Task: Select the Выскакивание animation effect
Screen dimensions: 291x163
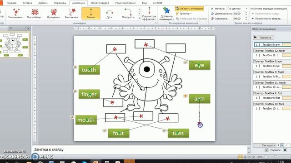Action: coord(72,13)
